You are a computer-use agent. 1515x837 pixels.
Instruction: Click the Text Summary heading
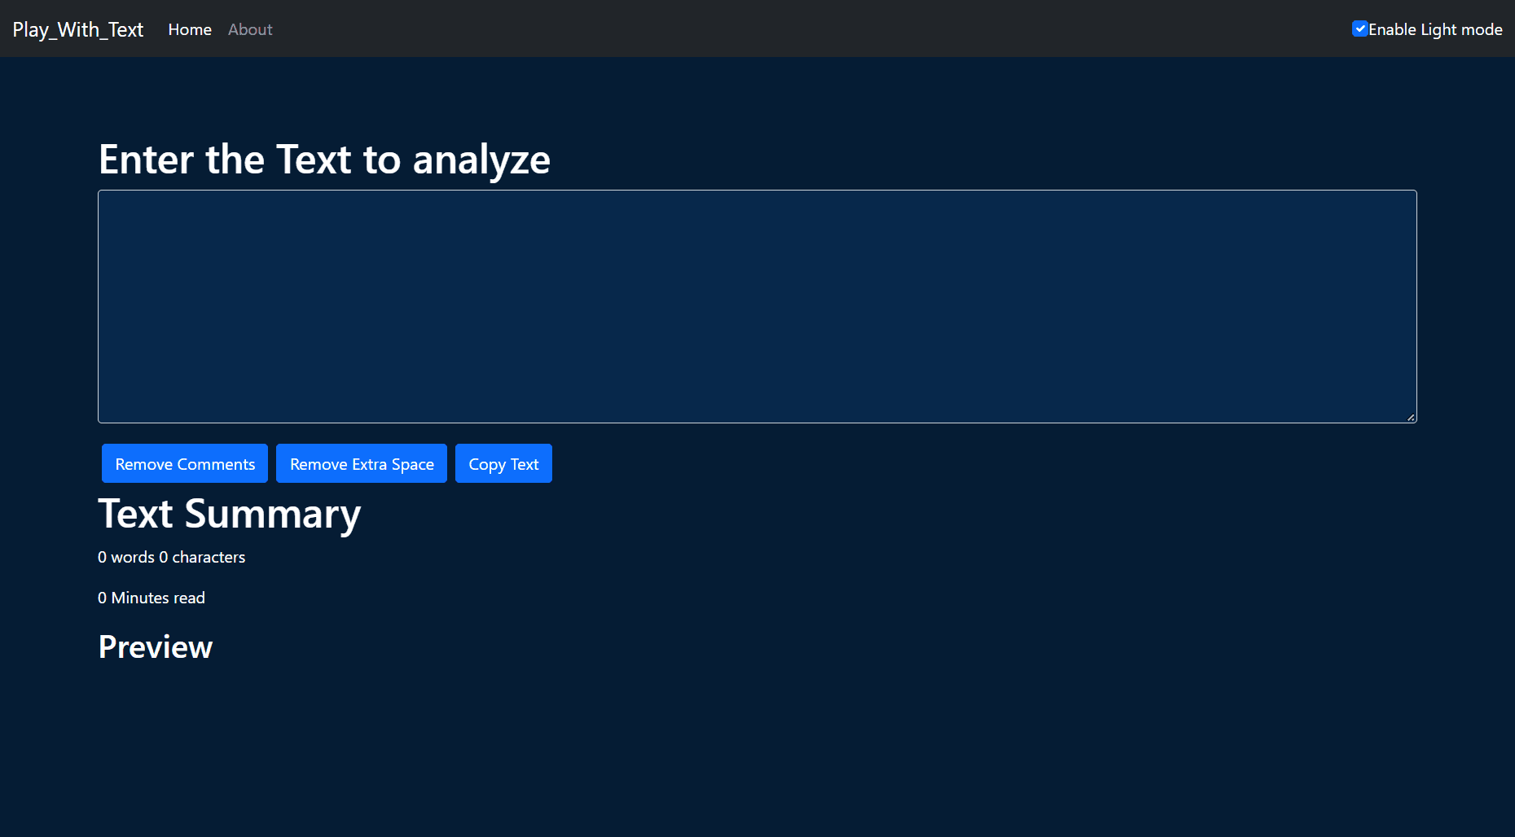(x=230, y=515)
